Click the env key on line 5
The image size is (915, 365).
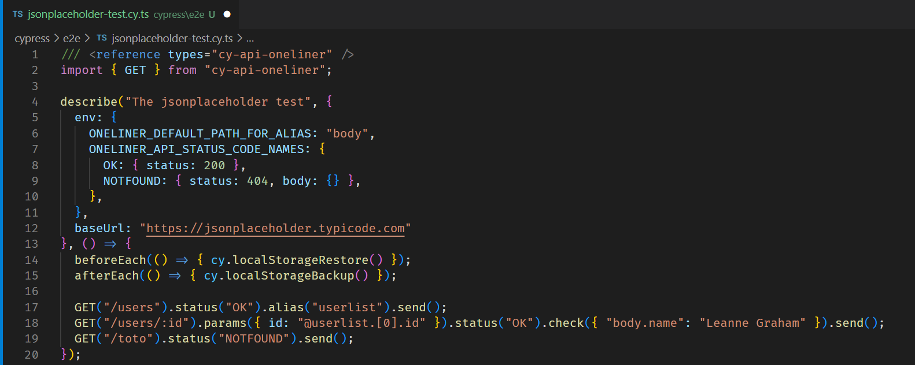tap(85, 117)
